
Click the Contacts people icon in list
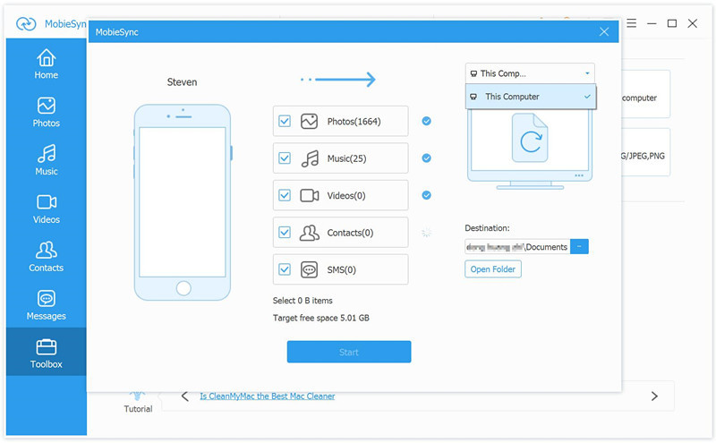pos(309,233)
